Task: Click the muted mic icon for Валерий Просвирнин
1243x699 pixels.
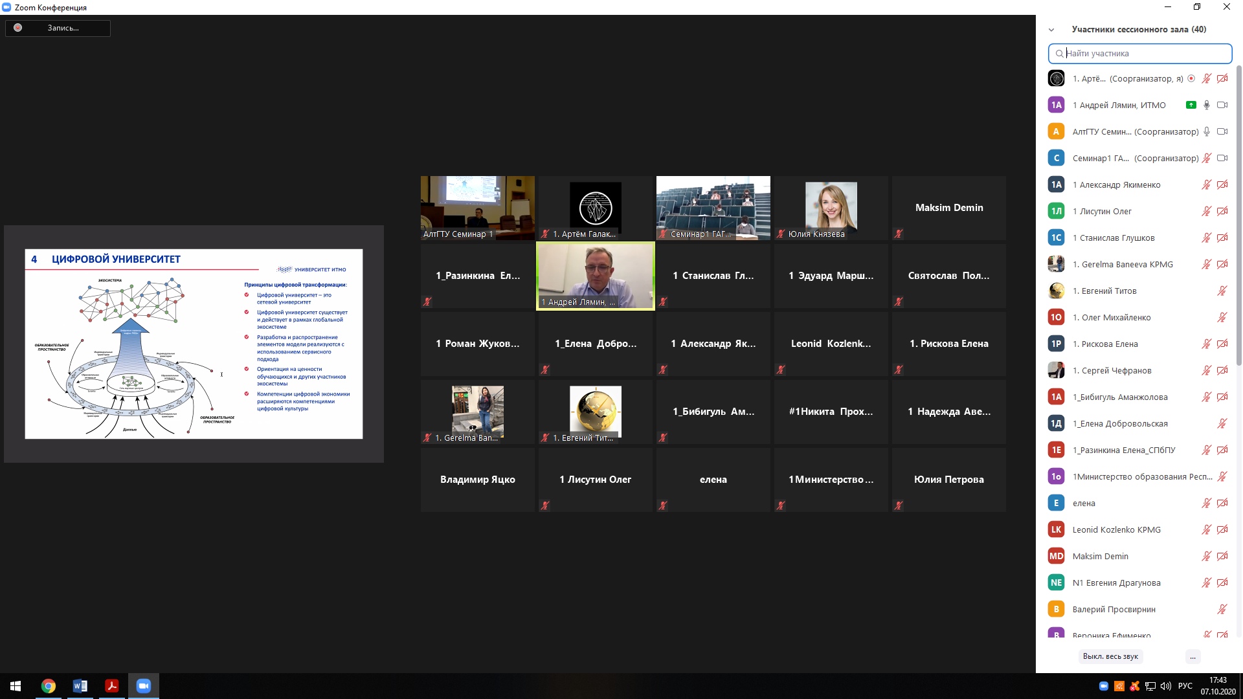Action: pos(1222,609)
